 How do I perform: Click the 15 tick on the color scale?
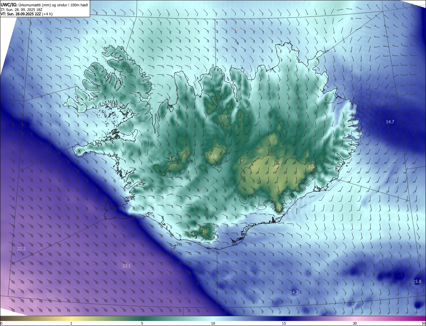(x=284, y=323)
